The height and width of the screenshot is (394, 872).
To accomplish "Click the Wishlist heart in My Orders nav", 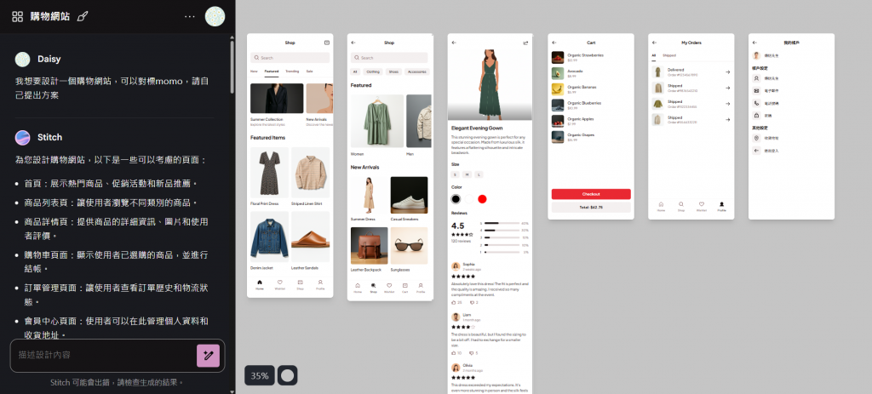I will [702, 206].
